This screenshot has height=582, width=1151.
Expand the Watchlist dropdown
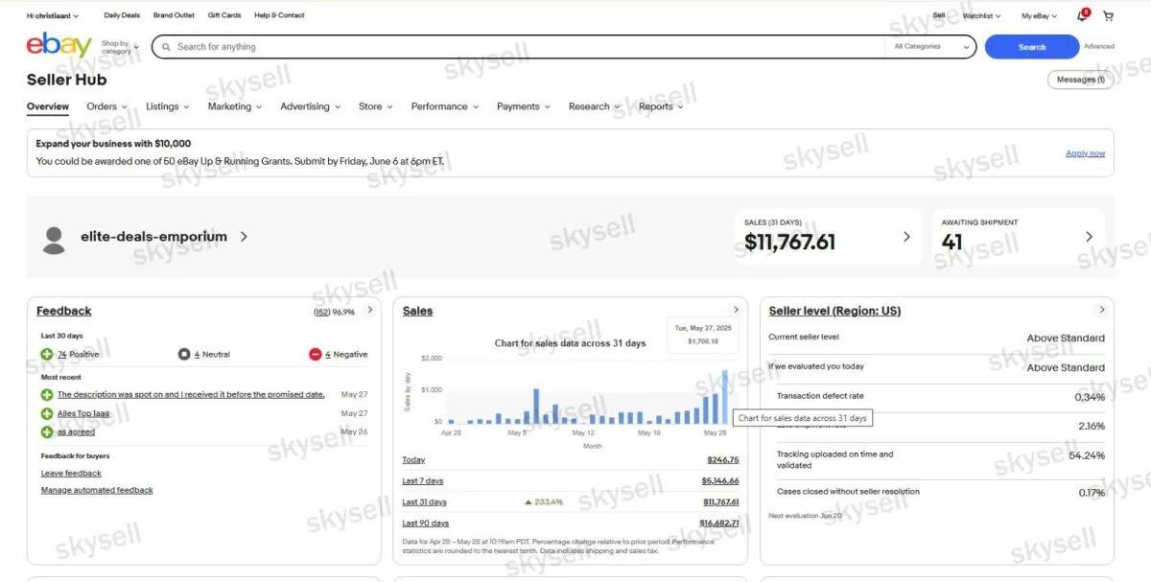click(981, 16)
